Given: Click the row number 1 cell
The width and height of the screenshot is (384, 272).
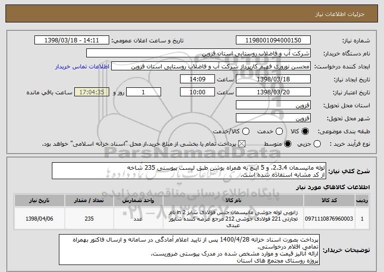Looking at the screenshot, I should (x=362, y=219).
